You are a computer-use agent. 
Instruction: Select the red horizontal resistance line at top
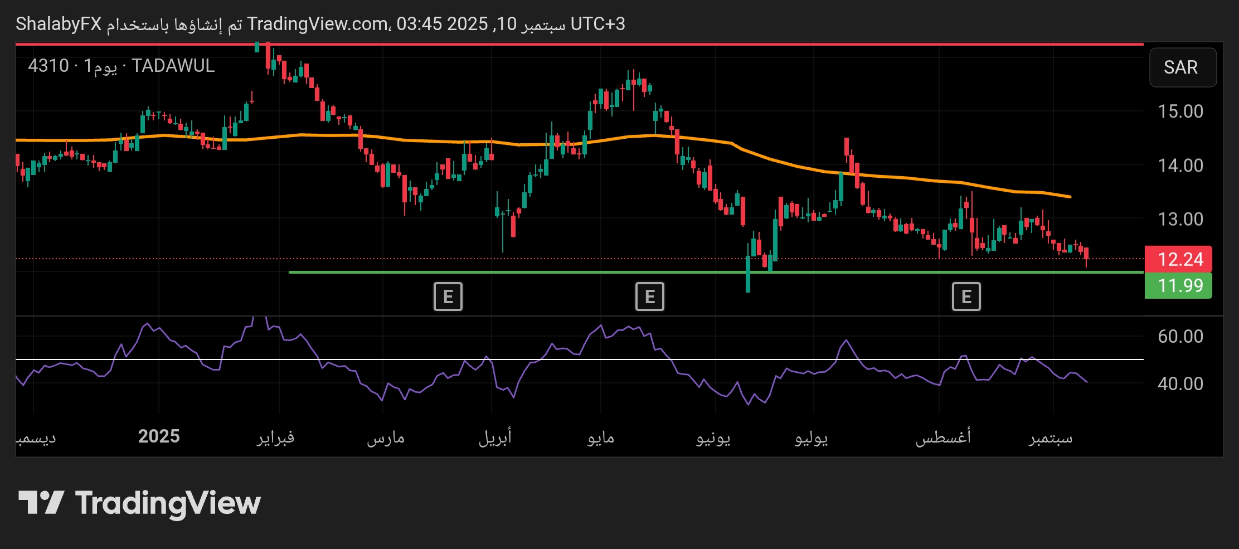(x=557, y=43)
